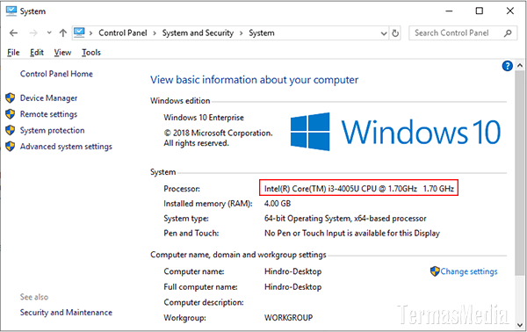Click the vertical scrollbar thumb
The width and height of the screenshot is (527, 332).
520,173
